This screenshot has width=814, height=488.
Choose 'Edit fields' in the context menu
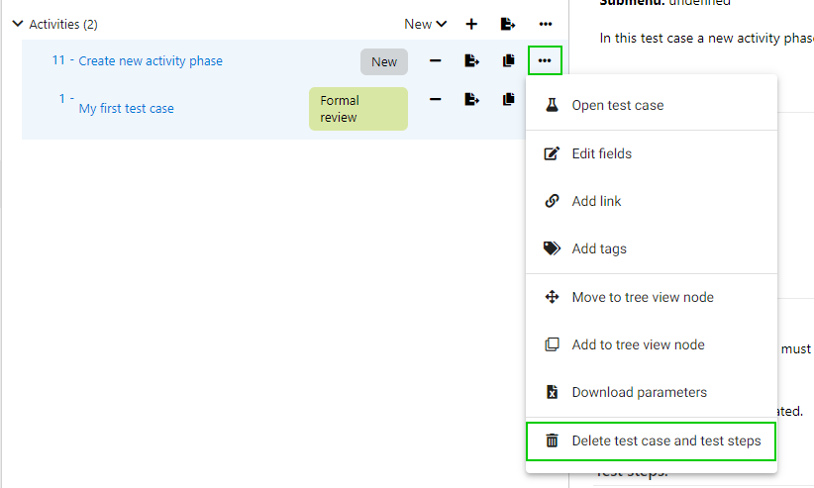click(601, 153)
